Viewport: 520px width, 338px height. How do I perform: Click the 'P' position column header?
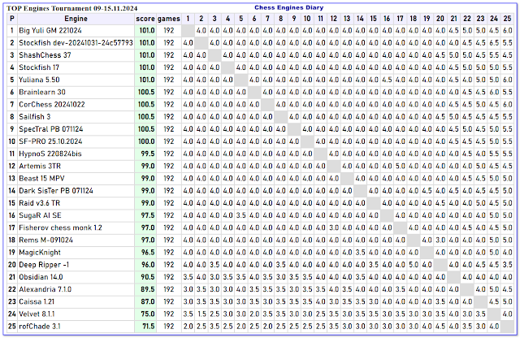(x=12, y=19)
